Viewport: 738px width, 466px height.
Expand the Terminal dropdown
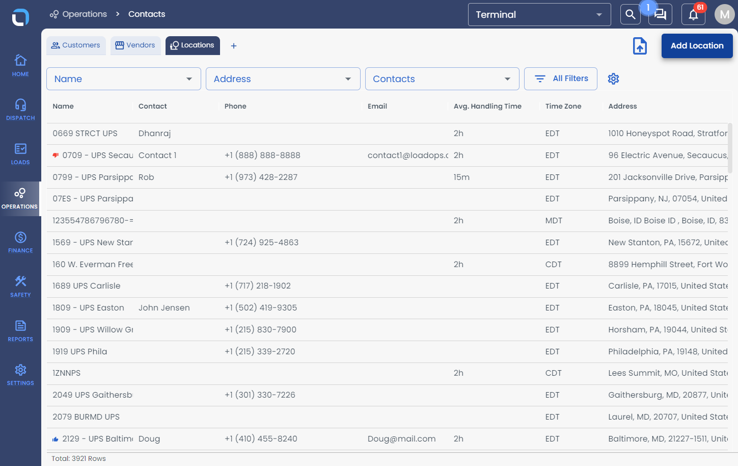tap(539, 14)
